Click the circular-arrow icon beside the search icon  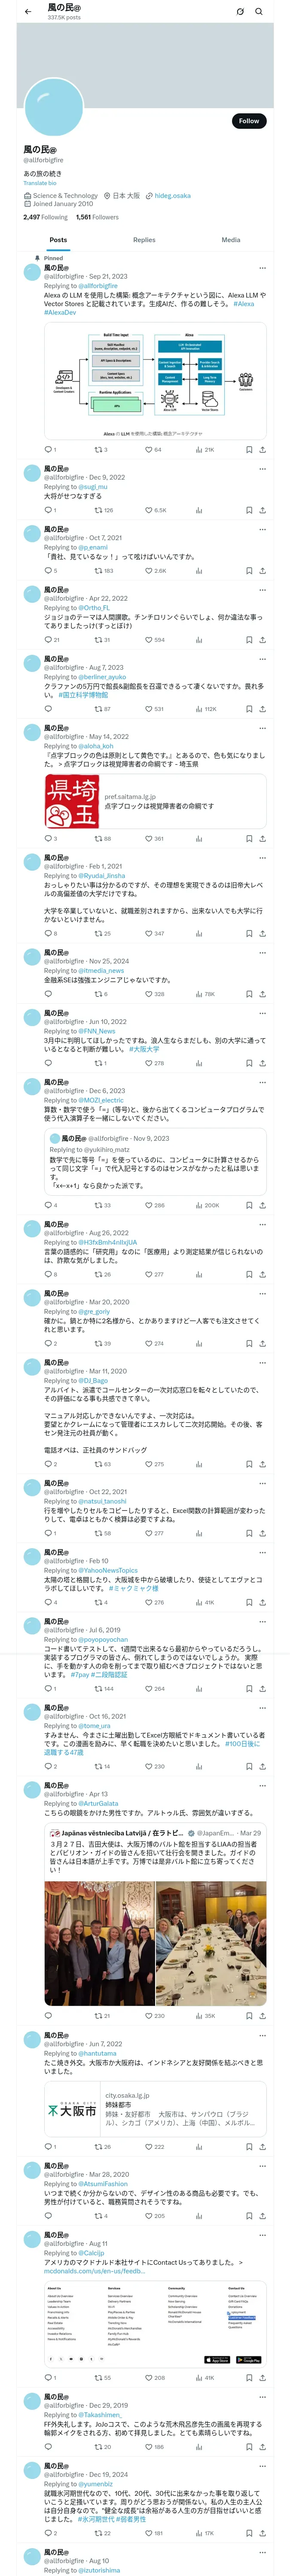240,12
